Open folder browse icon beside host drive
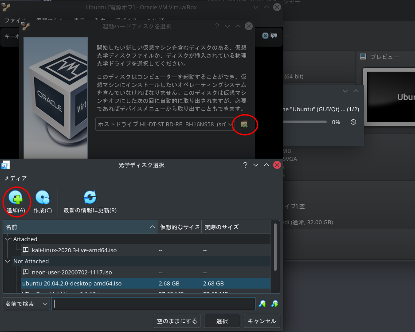415x332 pixels. click(x=244, y=125)
